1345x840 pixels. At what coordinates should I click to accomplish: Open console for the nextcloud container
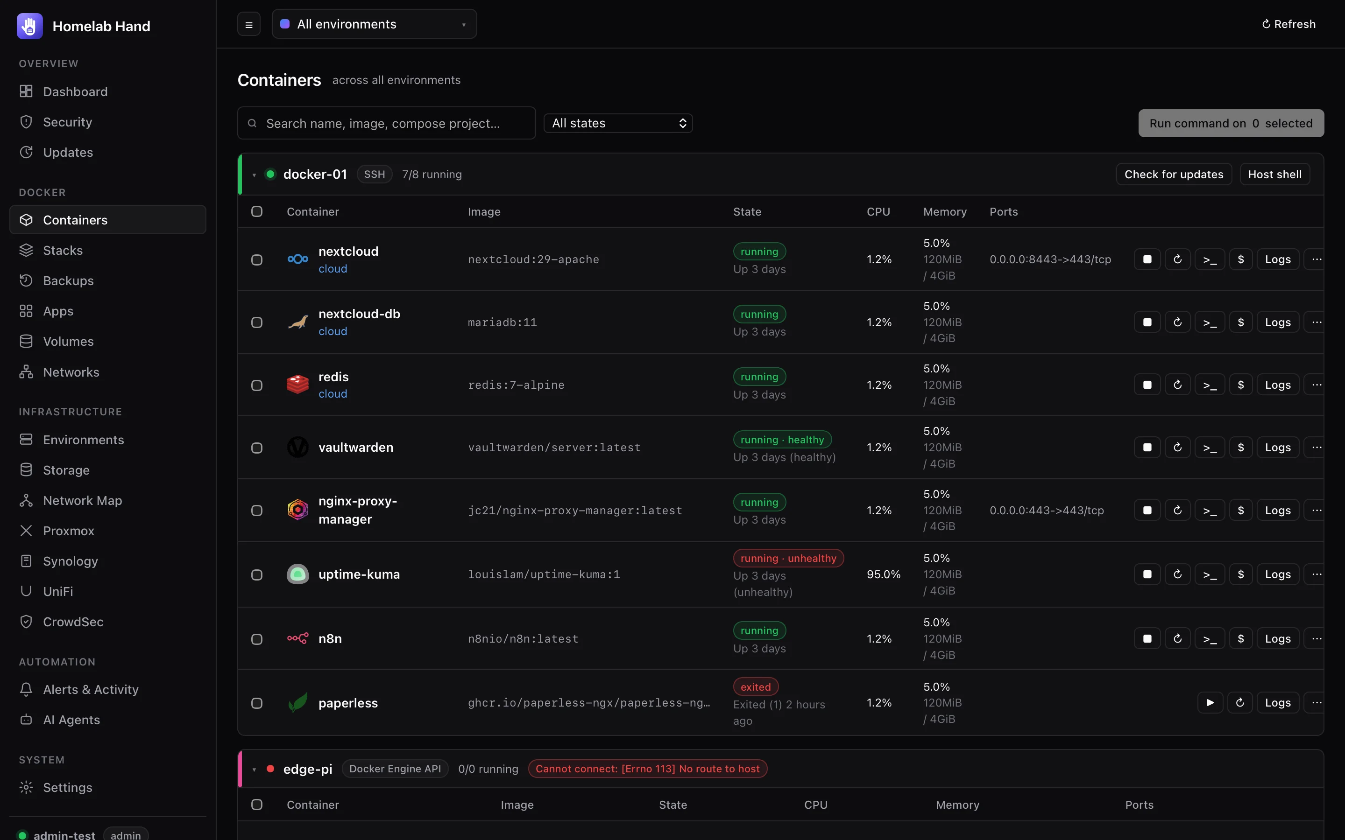(x=1210, y=259)
